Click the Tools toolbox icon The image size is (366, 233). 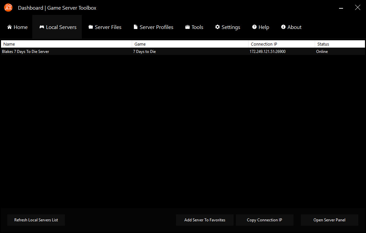click(187, 27)
